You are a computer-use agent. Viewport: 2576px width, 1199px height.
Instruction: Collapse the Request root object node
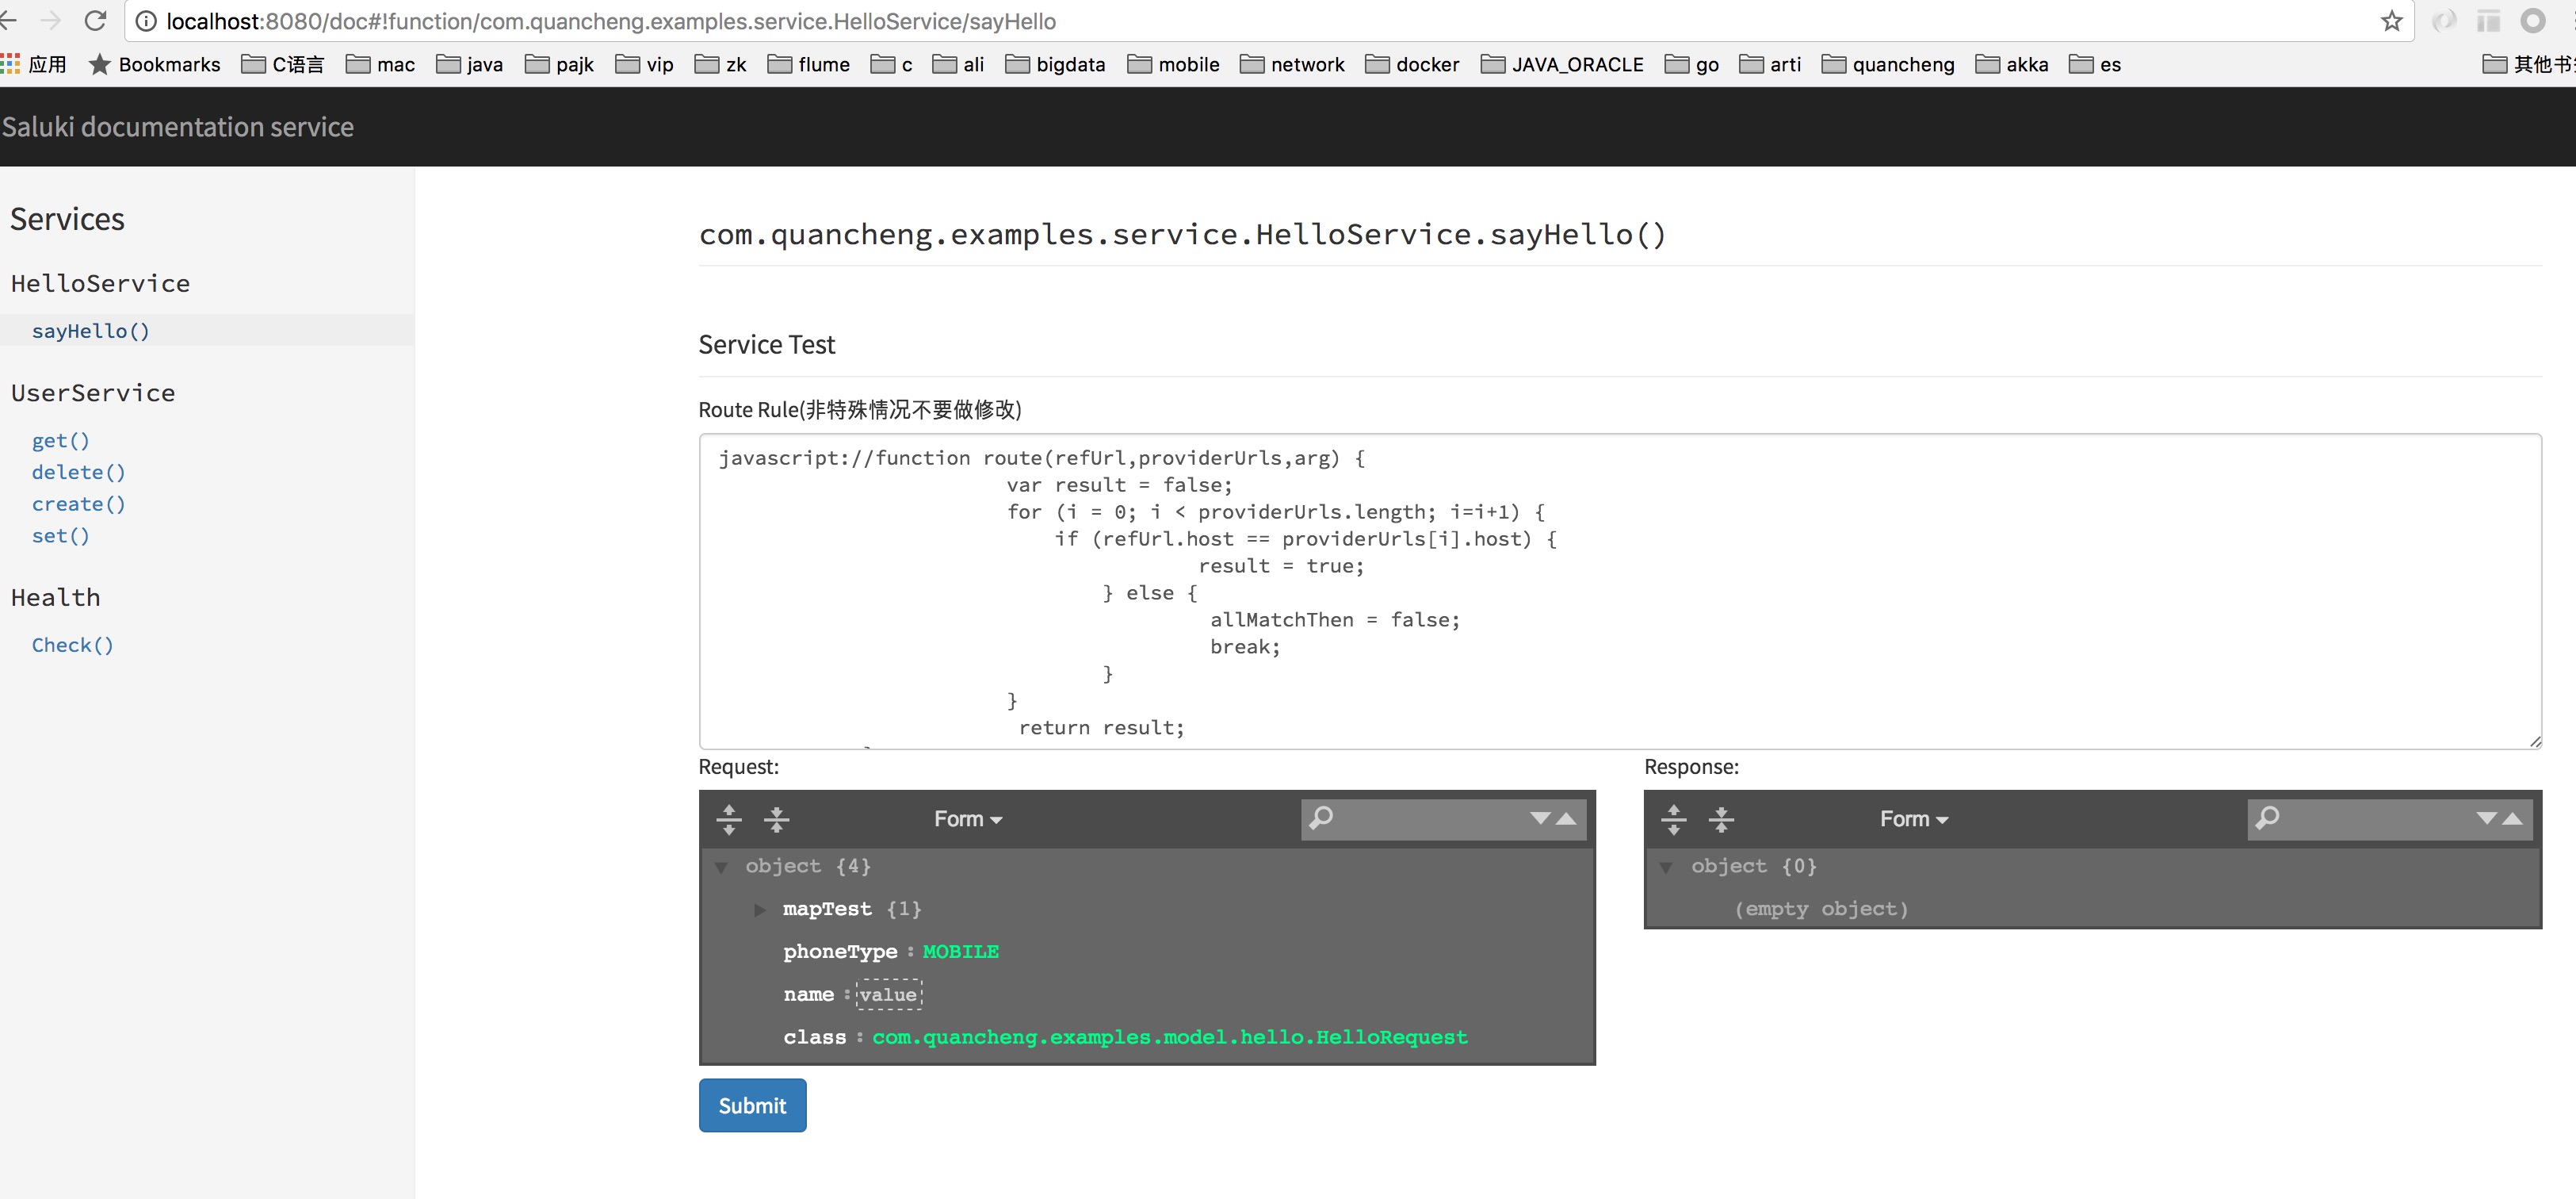720,867
